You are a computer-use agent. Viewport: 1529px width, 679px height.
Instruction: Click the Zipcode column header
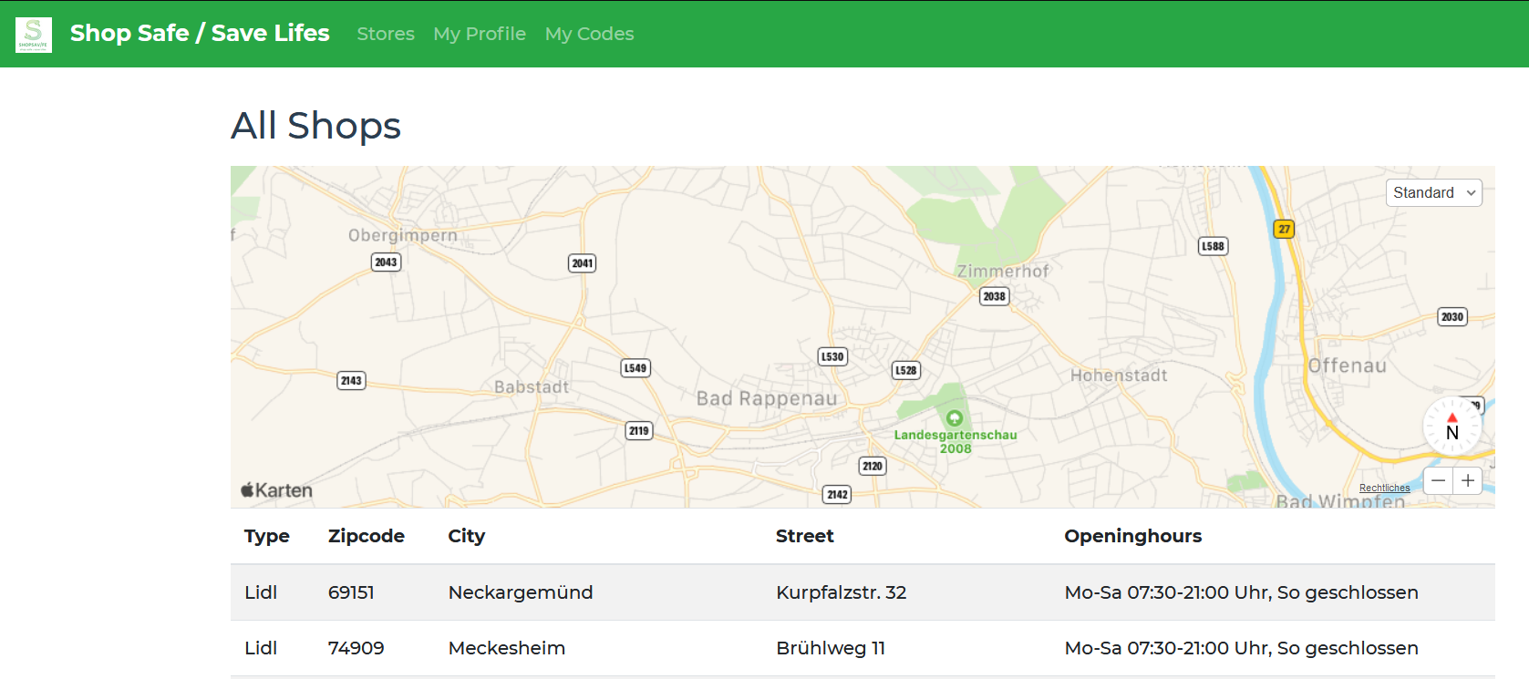[367, 536]
